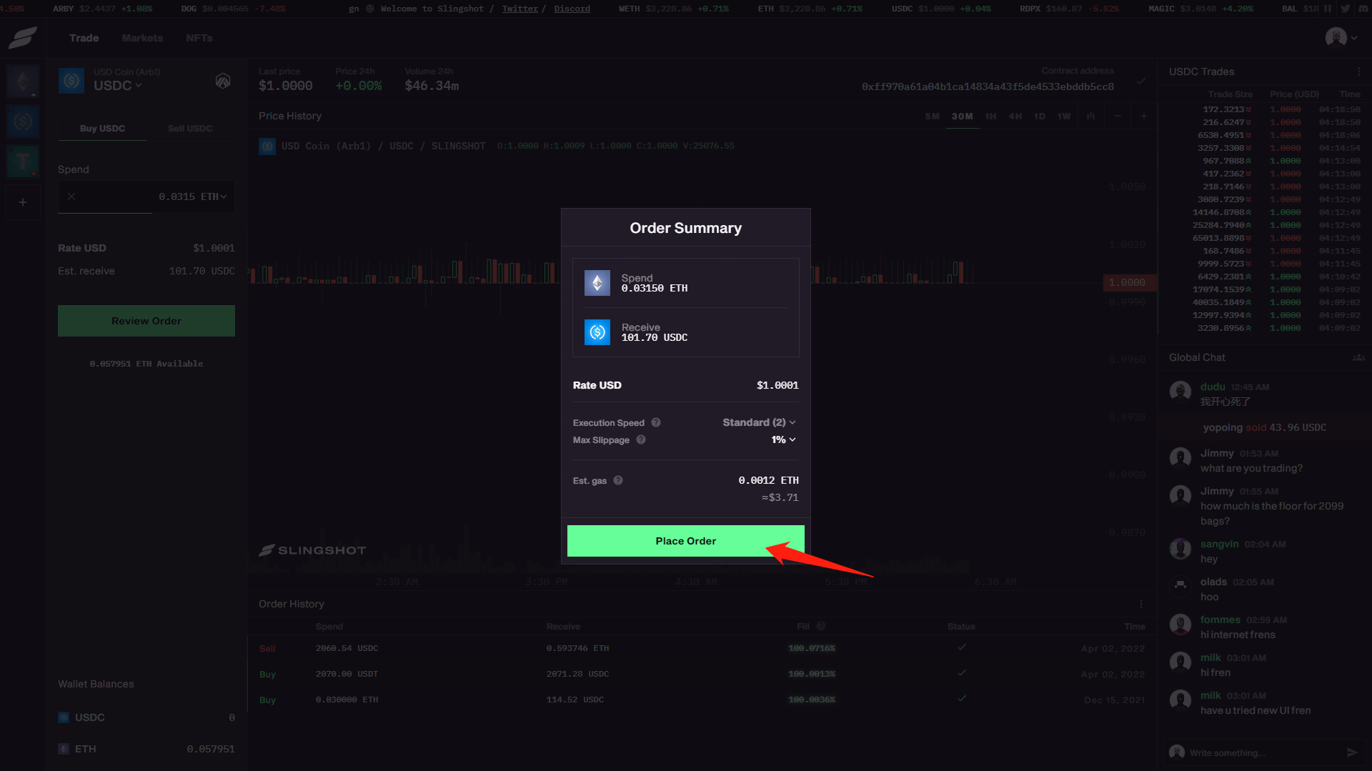Click the Review Order button
The width and height of the screenshot is (1372, 771).
tap(146, 321)
